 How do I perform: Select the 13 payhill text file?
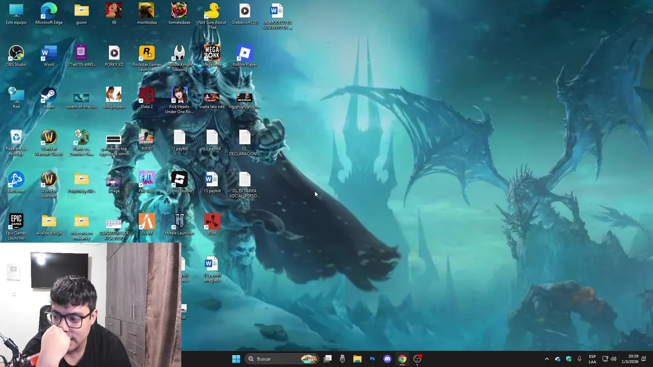click(212, 140)
